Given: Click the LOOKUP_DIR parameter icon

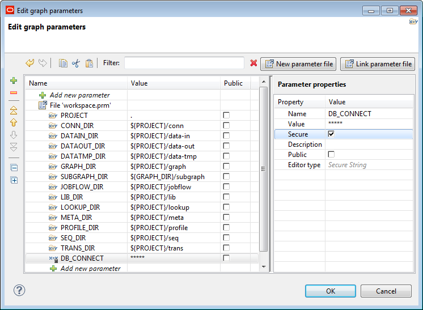Looking at the screenshot, I should tap(53, 207).
